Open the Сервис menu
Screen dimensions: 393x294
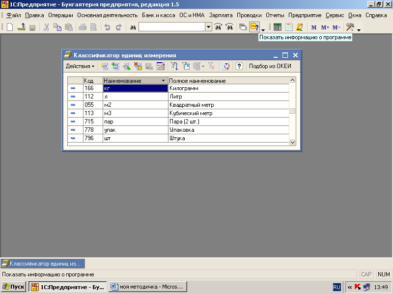[335, 15]
